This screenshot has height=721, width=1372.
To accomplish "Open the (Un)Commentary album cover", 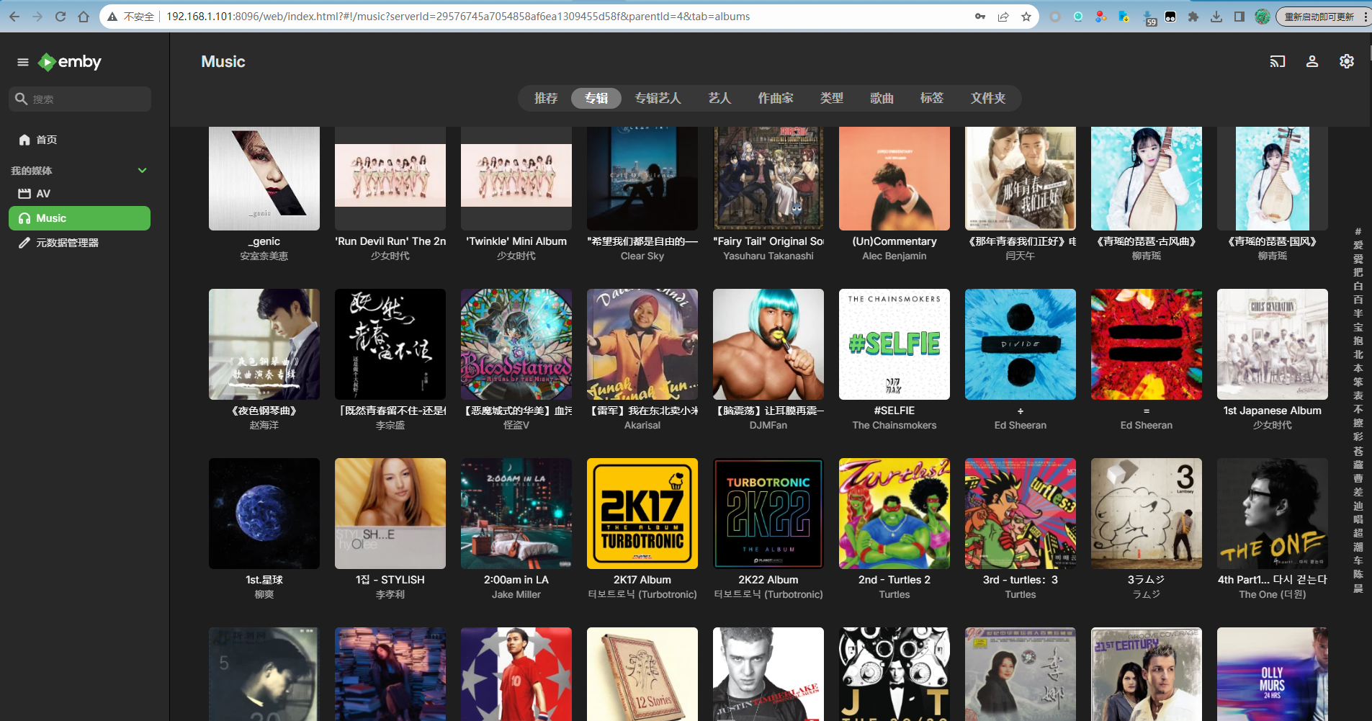I will click(895, 179).
